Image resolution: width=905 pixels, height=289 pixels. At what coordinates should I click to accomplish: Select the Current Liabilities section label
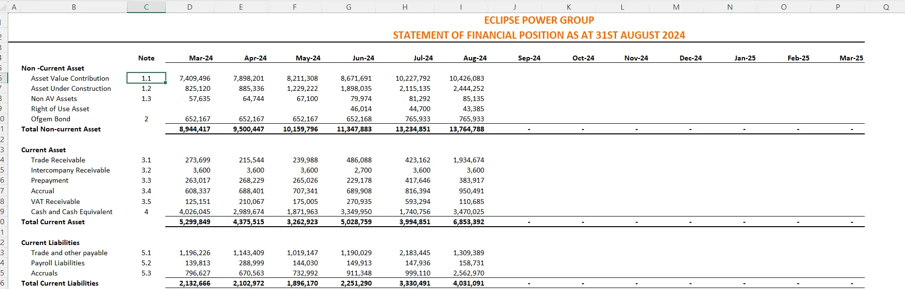coord(50,243)
